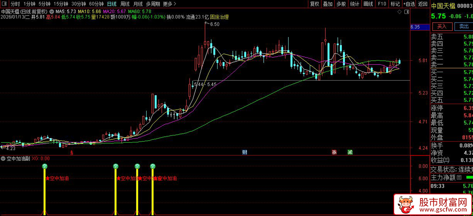This screenshot has height=216, width=473.
Task: Click the 返回 back button
Action: pos(423,4)
